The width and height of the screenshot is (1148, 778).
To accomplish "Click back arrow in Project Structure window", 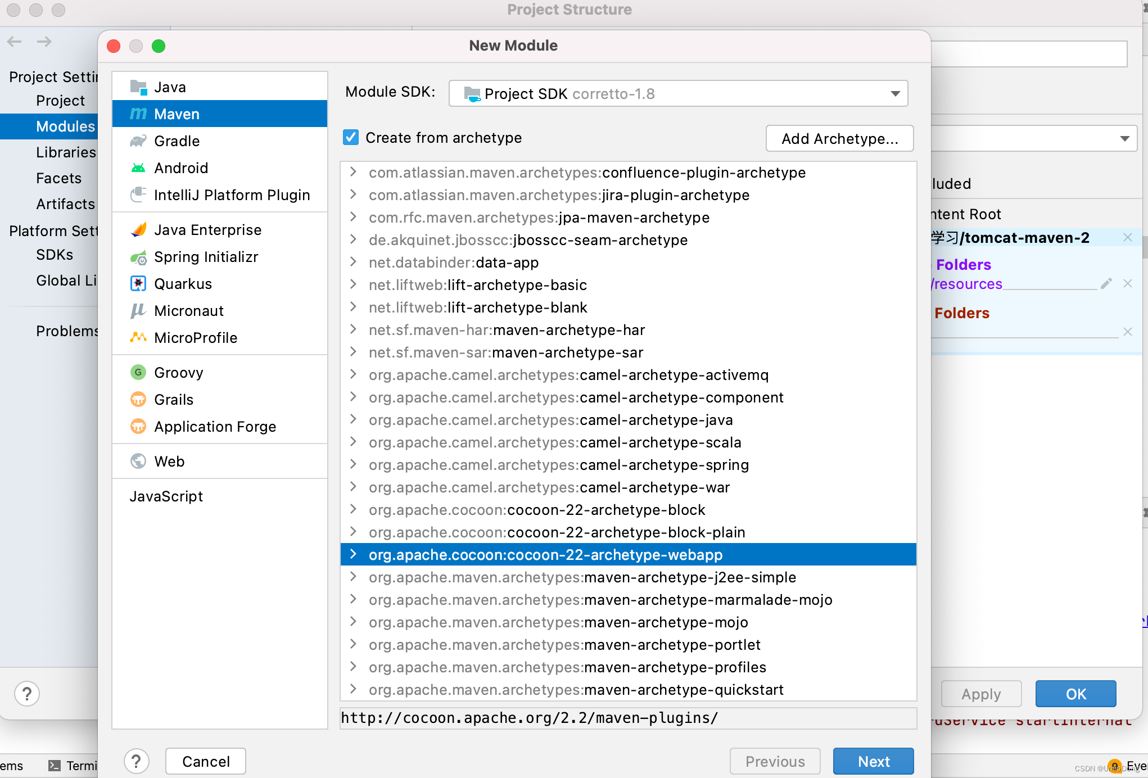I will [15, 42].
